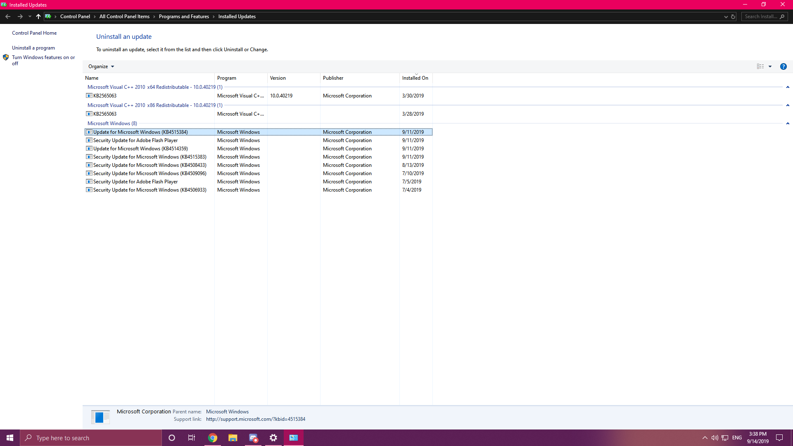
Task: Collapse the Microsoft Windows (8) group
Action: click(788, 123)
